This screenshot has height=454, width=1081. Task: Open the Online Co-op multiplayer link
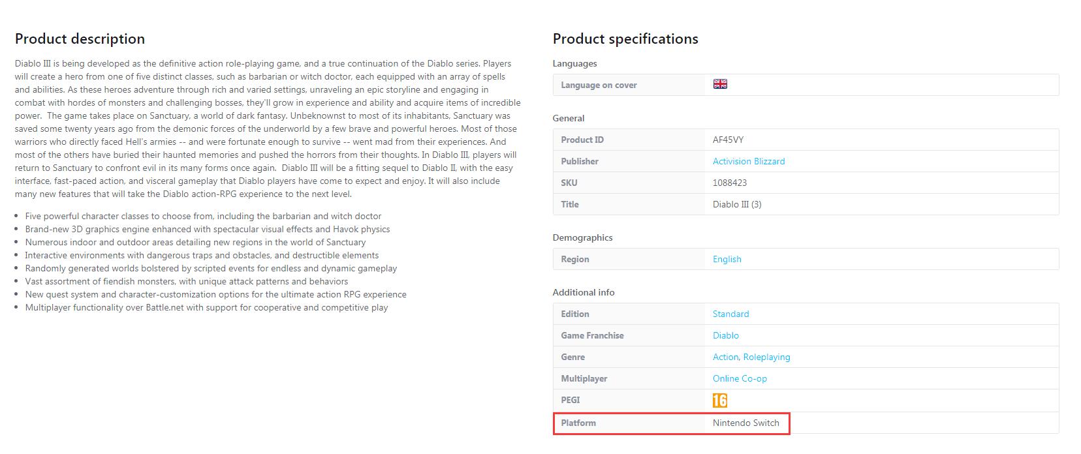click(x=740, y=378)
